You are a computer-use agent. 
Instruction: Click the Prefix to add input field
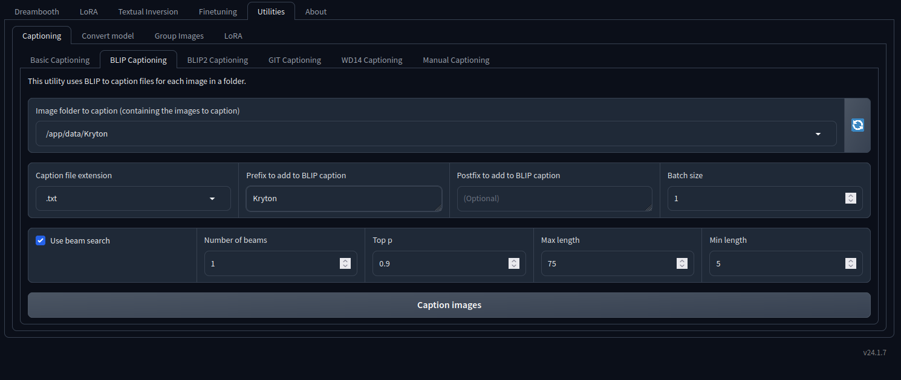pyautogui.click(x=343, y=199)
